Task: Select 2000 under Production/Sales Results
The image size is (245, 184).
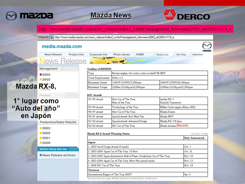Action: pos(45,143)
